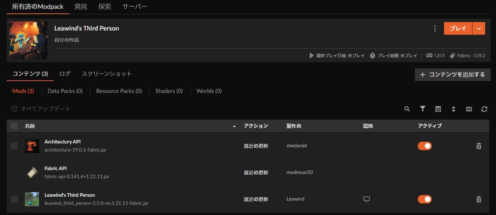Click the game controller version 1.21.11 icon
496x215 pixels.
(x=429, y=56)
